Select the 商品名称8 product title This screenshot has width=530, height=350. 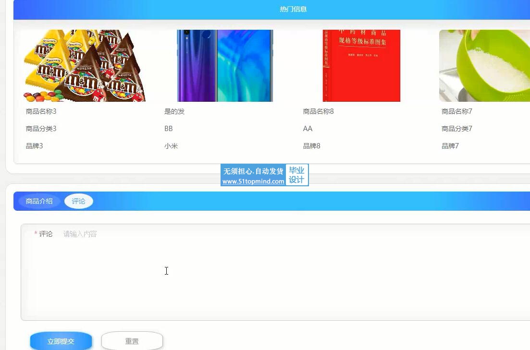pos(318,111)
